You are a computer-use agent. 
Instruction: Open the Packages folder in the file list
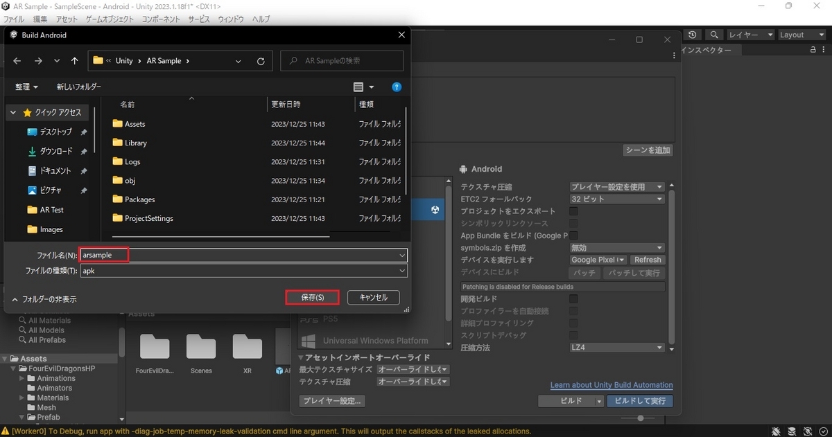140,199
